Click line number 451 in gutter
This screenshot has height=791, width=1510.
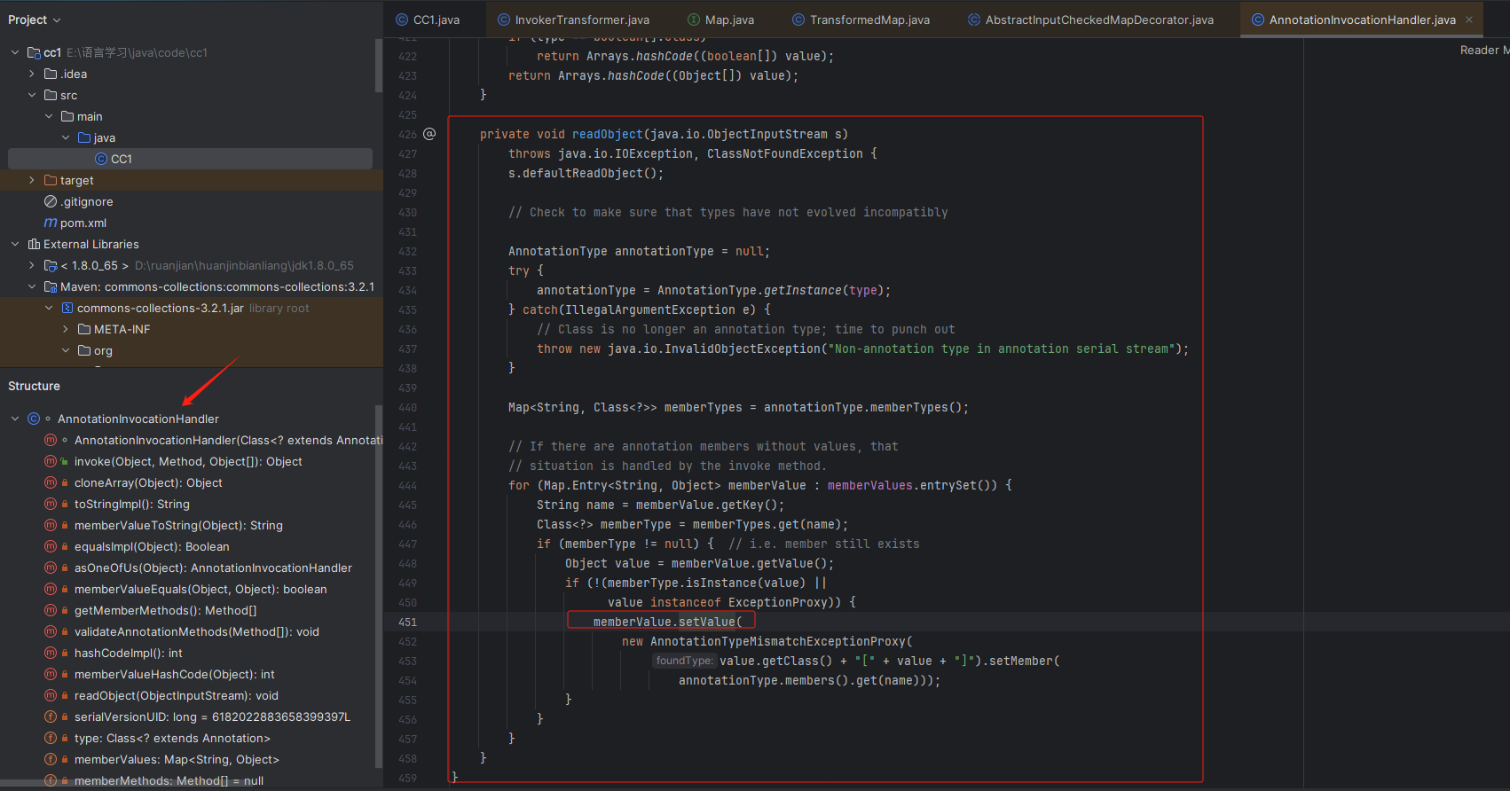point(407,622)
